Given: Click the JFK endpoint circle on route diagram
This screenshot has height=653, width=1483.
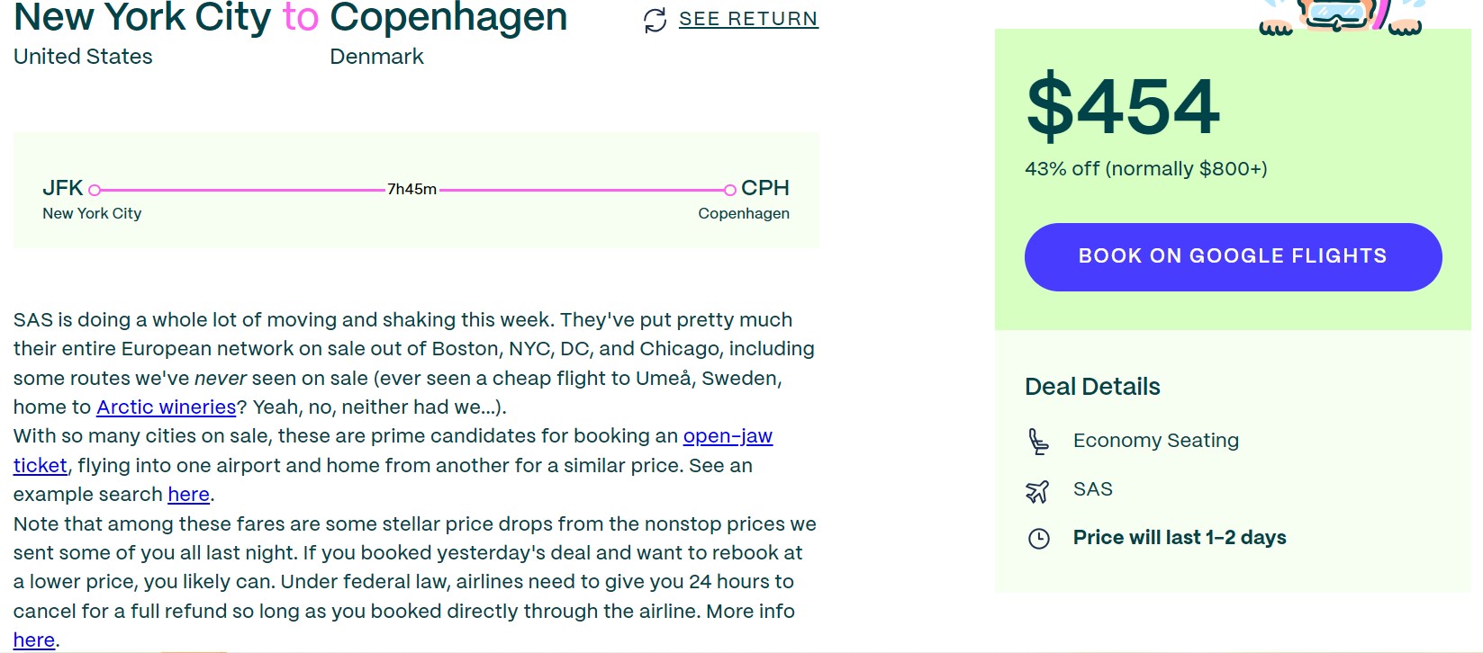Looking at the screenshot, I should pyautogui.click(x=95, y=188).
